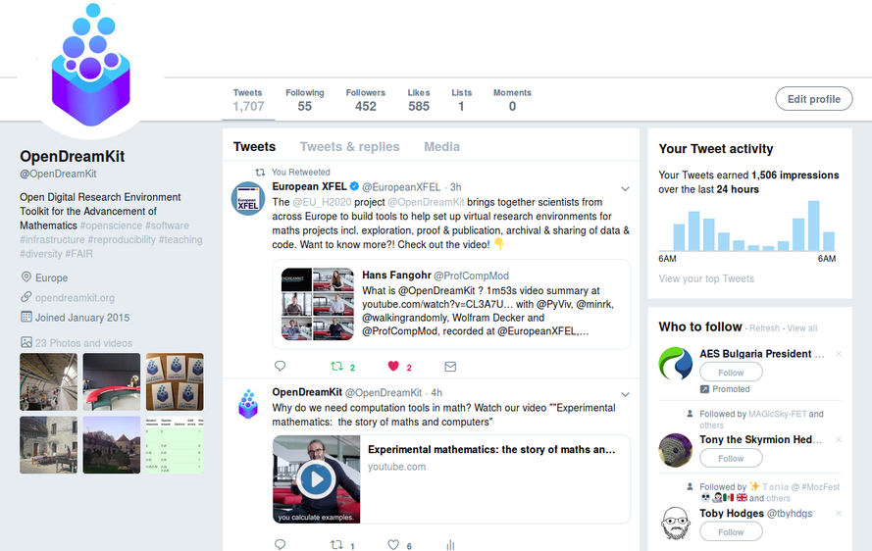Click the OpenDreamKit avatar beside the tweet
Screen dimensions: 872x551
pyautogui.click(x=248, y=404)
